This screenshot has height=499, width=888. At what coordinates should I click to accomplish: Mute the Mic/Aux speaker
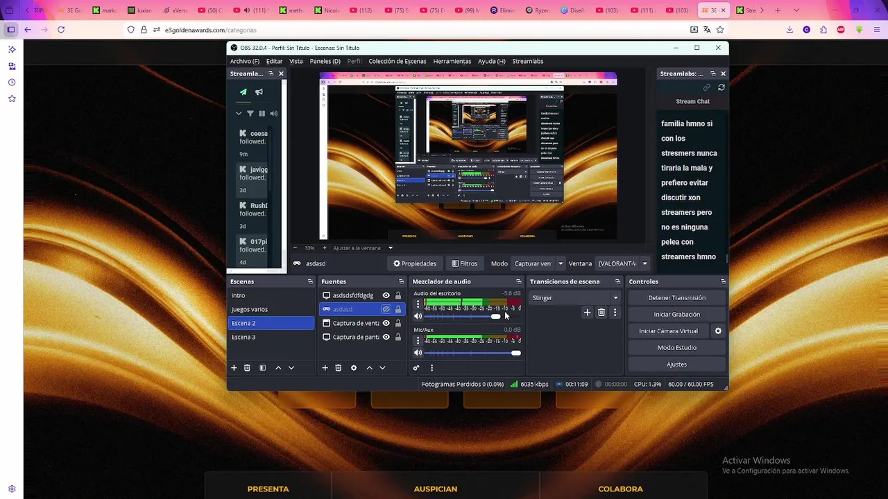pyautogui.click(x=418, y=353)
